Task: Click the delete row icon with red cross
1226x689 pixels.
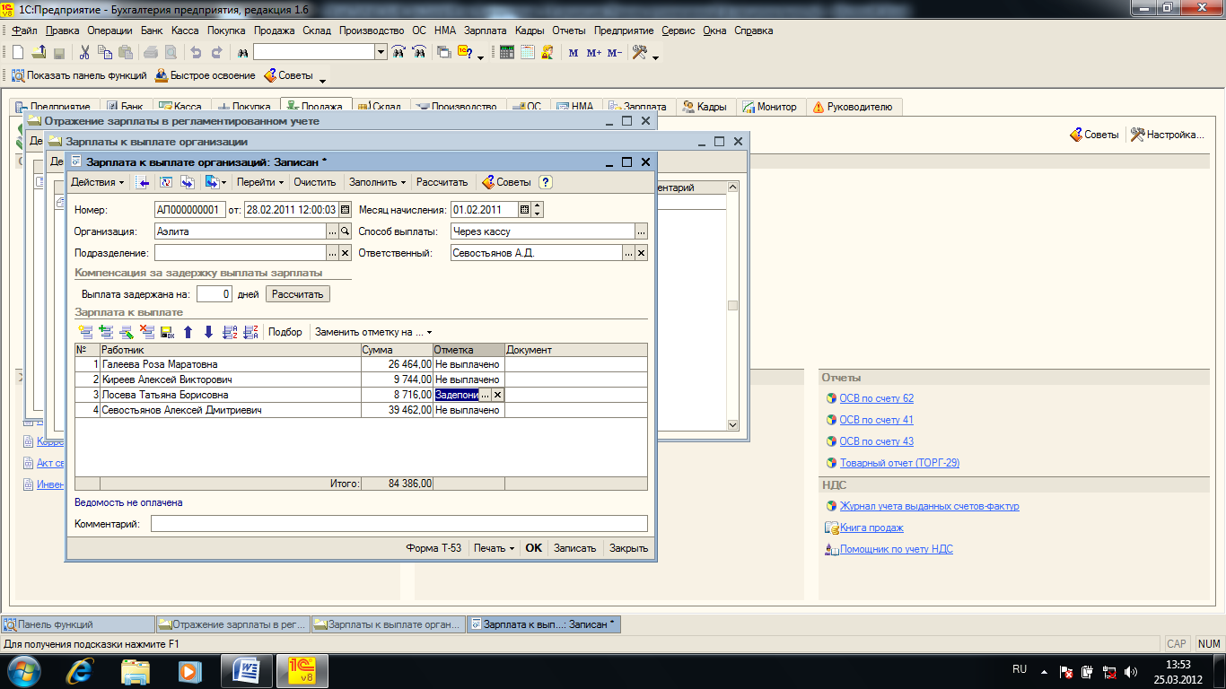Action: (147, 332)
